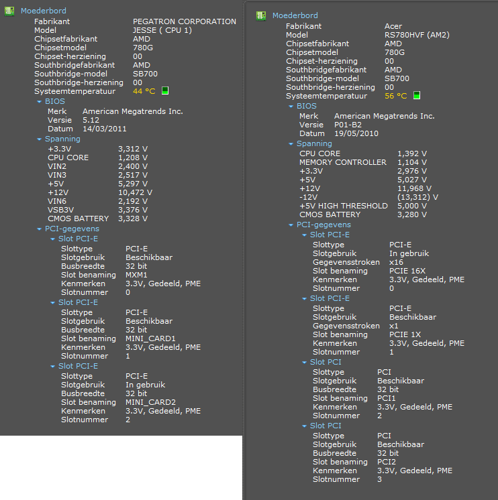Collapse the PCI2 Slot PCI entry

tap(304, 426)
